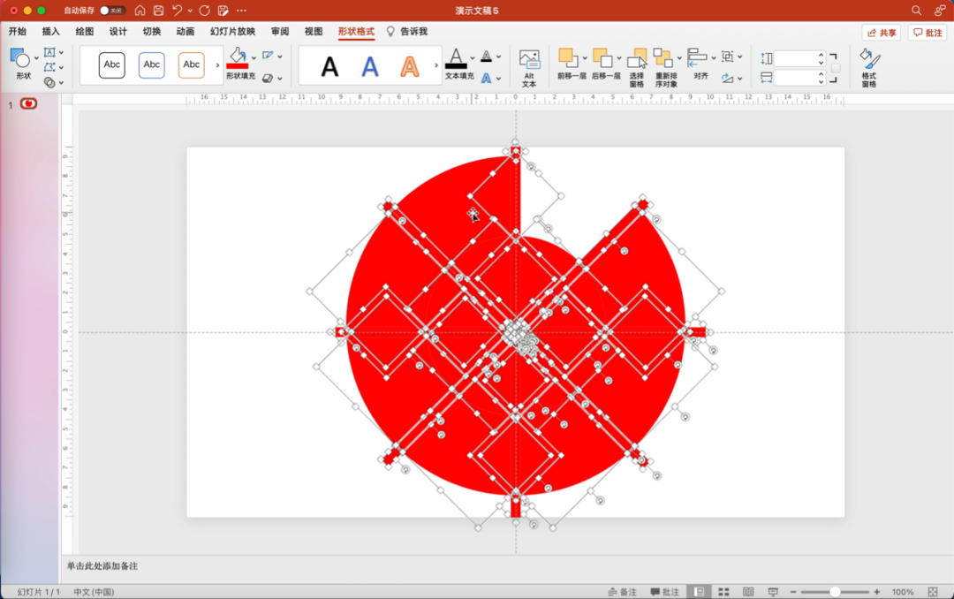This screenshot has height=599, width=954.
Task: Click the redo icon in title bar
Action: coord(204,11)
